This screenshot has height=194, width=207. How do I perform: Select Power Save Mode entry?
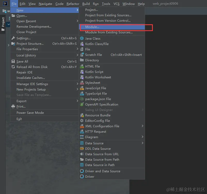click(x=44, y=113)
